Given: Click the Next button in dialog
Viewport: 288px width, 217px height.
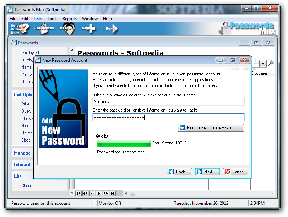Looking at the screenshot, I should pos(208,172).
